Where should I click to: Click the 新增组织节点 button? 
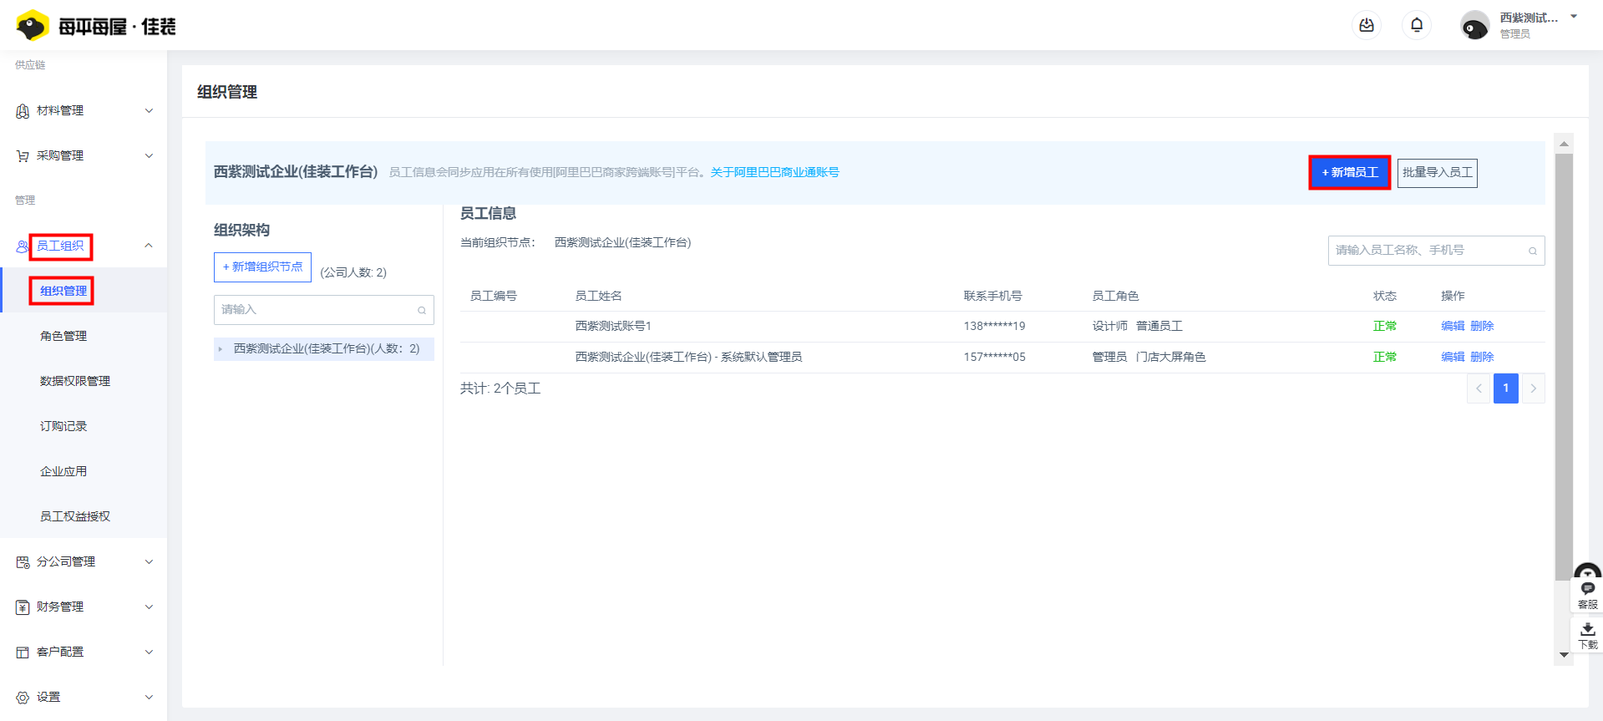point(262,267)
